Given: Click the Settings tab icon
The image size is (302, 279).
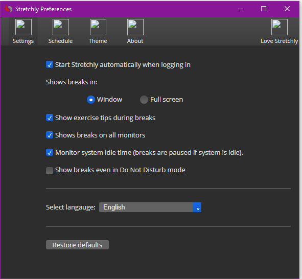Looking at the screenshot, I should [24, 27].
